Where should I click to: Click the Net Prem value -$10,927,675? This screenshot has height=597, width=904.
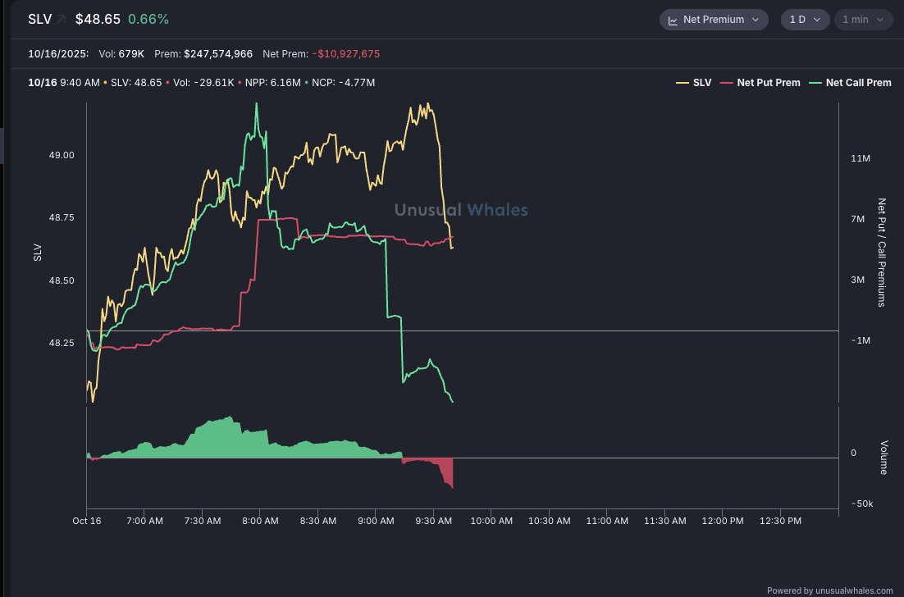(x=345, y=54)
